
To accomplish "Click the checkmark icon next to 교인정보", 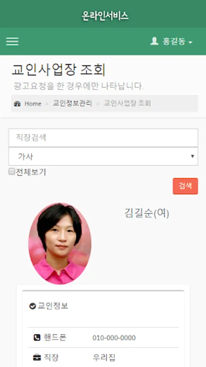I will [x=33, y=306].
